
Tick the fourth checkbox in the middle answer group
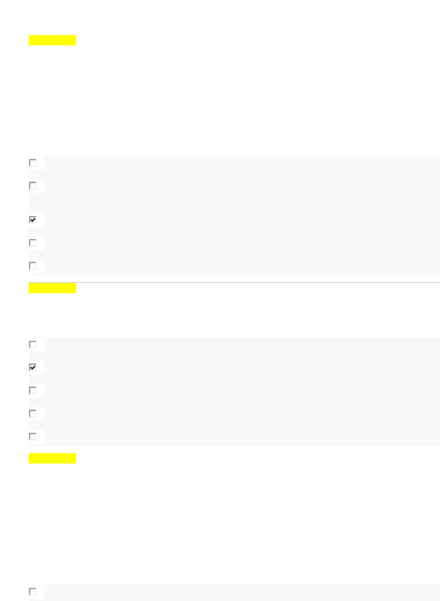tap(33, 413)
